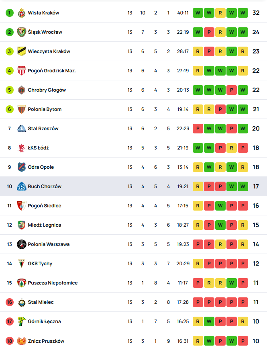Click the Znicz Pruszków team crest

tap(22, 341)
